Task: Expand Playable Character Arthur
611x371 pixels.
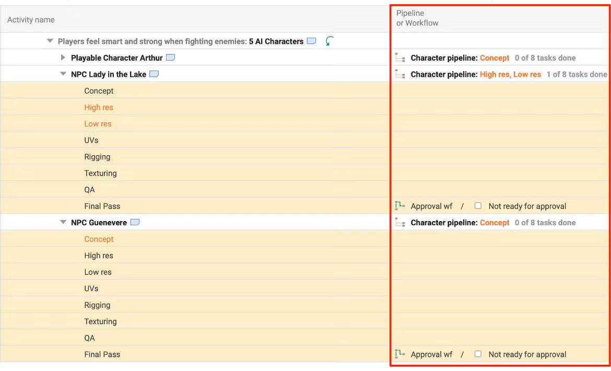Action: pyautogui.click(x=63, y=57)
